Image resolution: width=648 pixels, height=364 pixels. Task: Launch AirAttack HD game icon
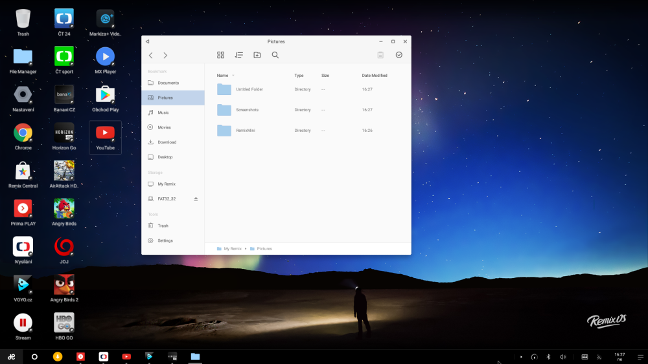(x=64, y=175)
